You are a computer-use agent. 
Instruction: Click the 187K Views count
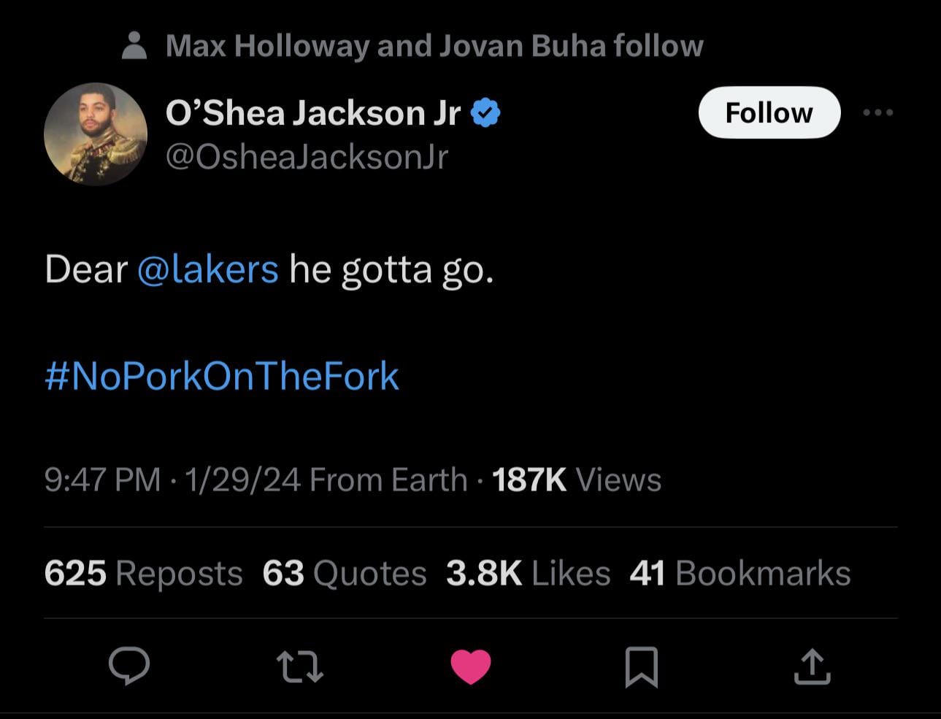pos(577,480)
